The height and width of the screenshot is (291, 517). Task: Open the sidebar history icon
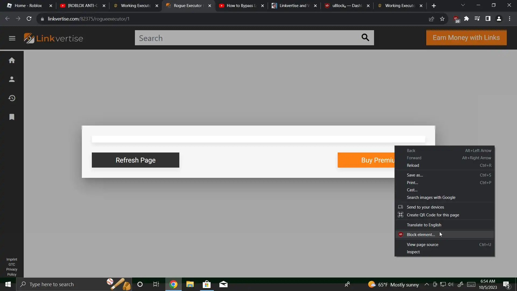point(12,98)
